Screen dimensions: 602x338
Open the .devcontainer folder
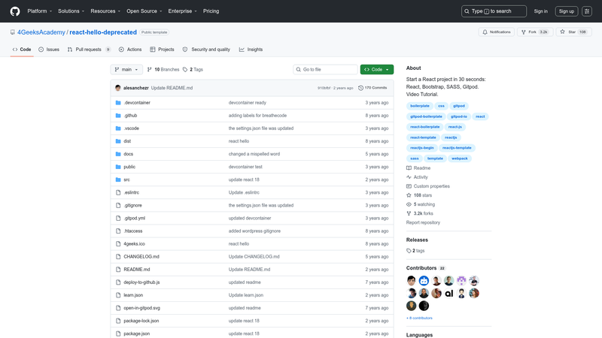tap(137, 103)
